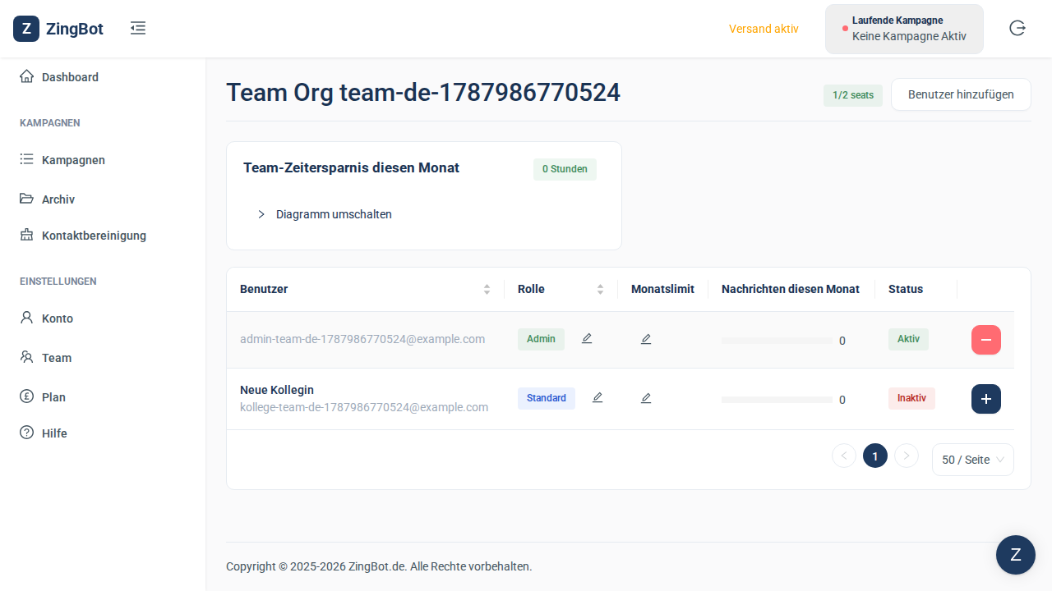Edit Monatslimit for Neue Kollegin

[x=646, y=398]
